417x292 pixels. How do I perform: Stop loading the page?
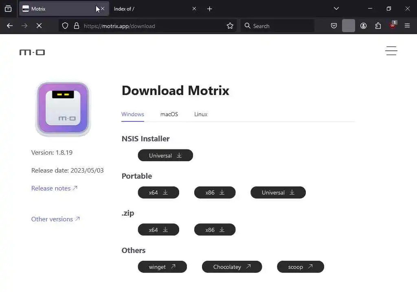(x=39, y=26)
